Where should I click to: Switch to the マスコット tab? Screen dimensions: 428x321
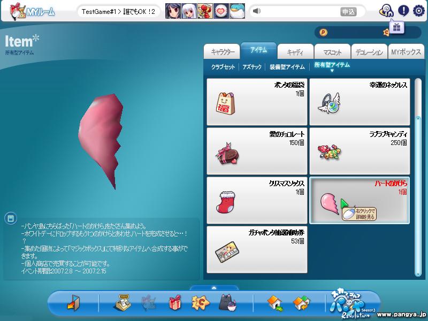[x=332, y=51]
